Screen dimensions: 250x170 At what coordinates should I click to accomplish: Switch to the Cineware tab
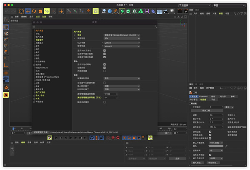[x=203, y=96]
